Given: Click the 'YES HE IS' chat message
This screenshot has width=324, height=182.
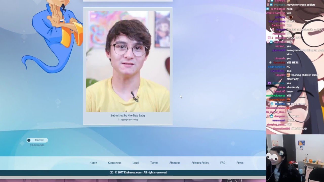Looking at the screenshot, I should pos(293,63).
